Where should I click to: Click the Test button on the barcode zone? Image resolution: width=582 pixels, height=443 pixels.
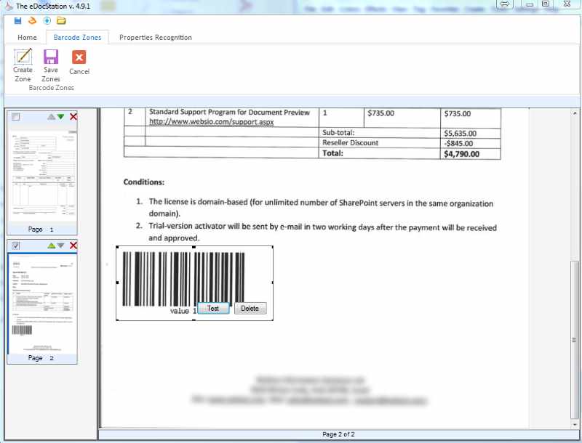tap(213, 308)
